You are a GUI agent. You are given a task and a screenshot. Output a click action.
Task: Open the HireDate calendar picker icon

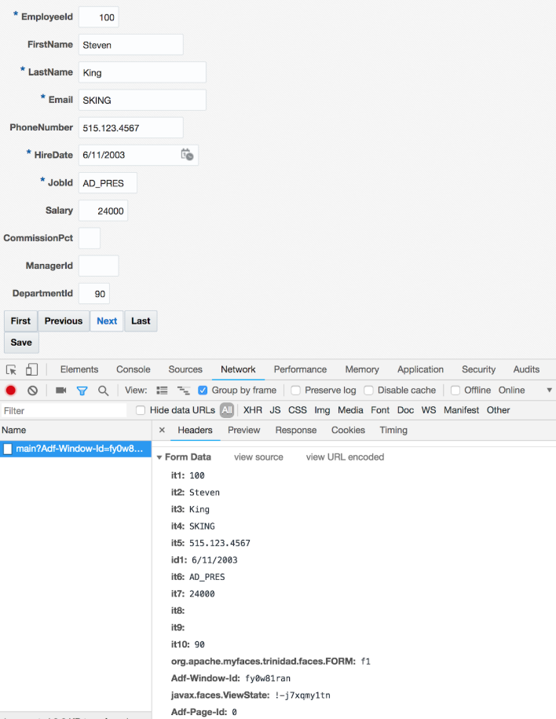click(187, 155)
